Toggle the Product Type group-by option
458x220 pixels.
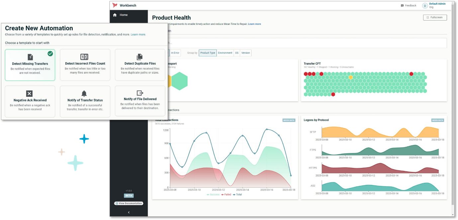pos(208,53)
